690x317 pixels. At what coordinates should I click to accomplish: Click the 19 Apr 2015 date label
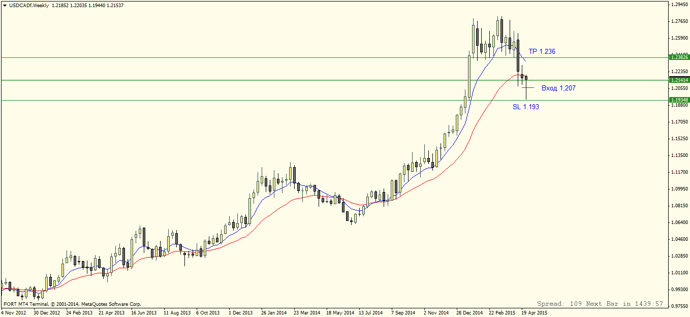[535, 313]
